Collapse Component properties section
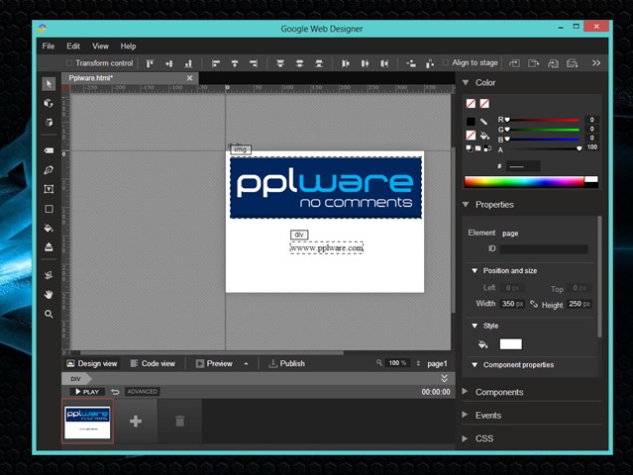This screenshot has width=633, height=475. pos(475,364)
